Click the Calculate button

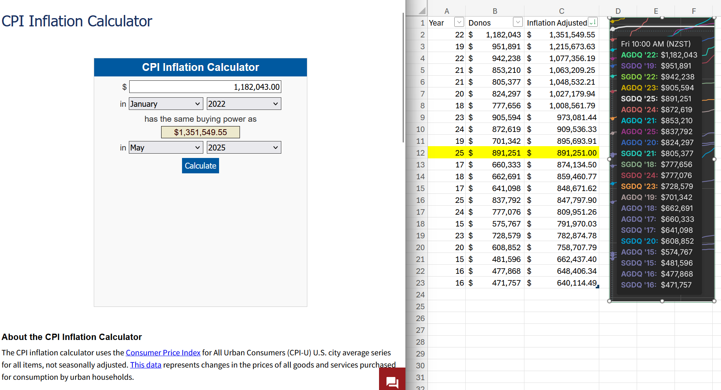(x=201, y=166)
